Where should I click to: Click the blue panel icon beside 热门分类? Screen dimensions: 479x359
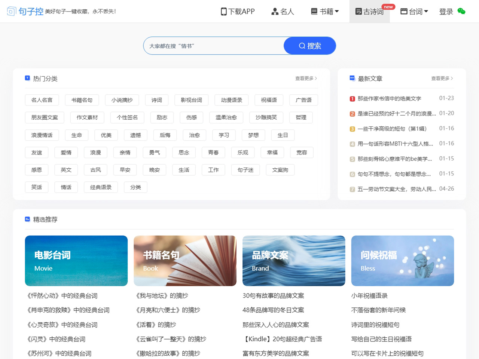click(x=27, y=78)
